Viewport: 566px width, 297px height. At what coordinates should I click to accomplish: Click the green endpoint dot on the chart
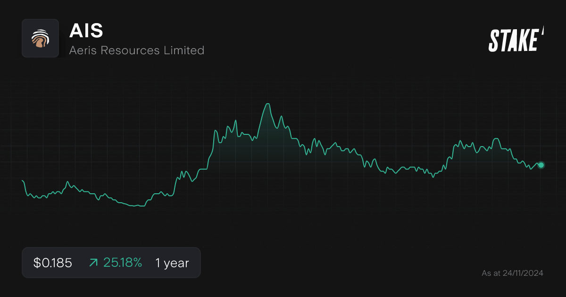tap(540, 165)
